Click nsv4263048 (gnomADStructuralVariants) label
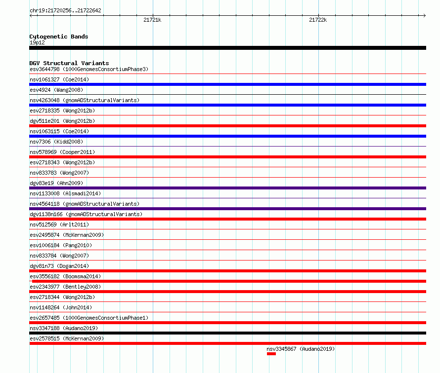Image resolution: width=440 pixels, height=373 pixels. [85, 100]
